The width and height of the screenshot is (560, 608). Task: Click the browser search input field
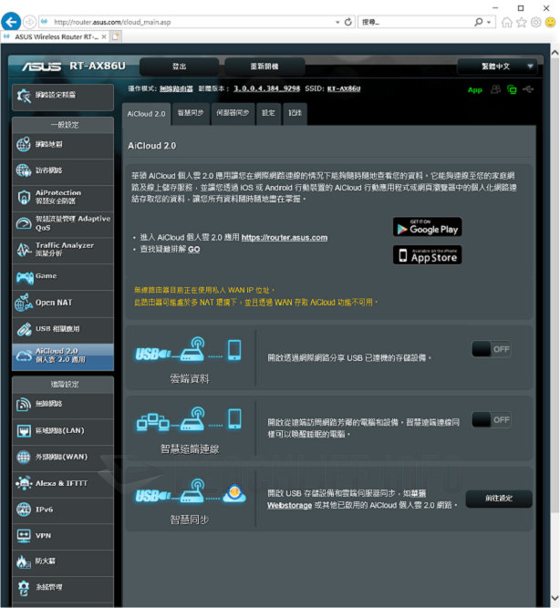415,22
